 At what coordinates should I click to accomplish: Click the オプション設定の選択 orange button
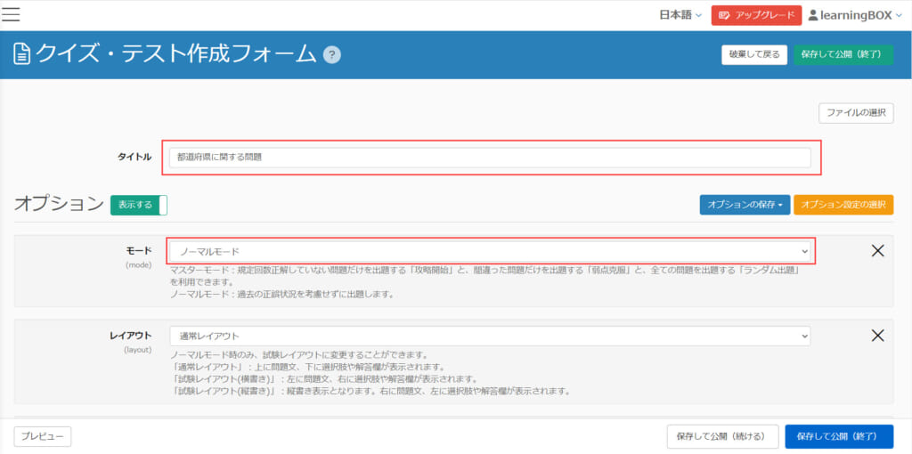tap(843, 205)
